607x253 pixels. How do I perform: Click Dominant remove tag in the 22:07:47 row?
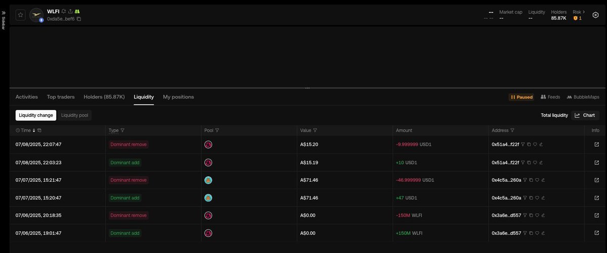click(x=128, y=144)
